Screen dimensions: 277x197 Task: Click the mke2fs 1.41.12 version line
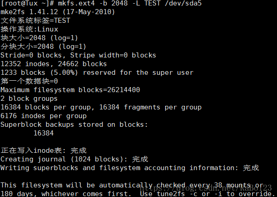57,12
